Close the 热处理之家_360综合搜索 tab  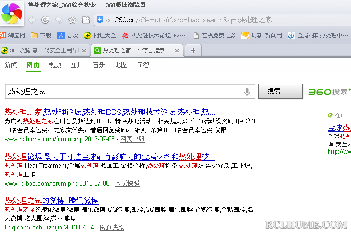point(177,50)
